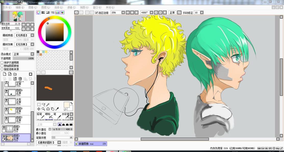Create a new normal layer

(x=5, y=74)
